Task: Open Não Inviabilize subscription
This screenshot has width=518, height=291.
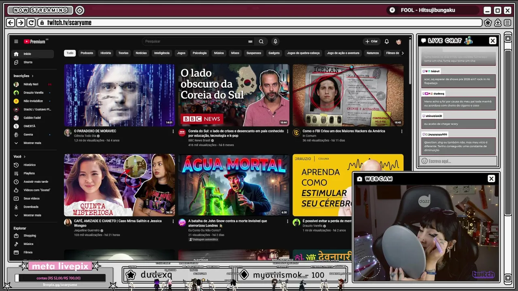Action: pyautogui.click(x=32, y=101)
